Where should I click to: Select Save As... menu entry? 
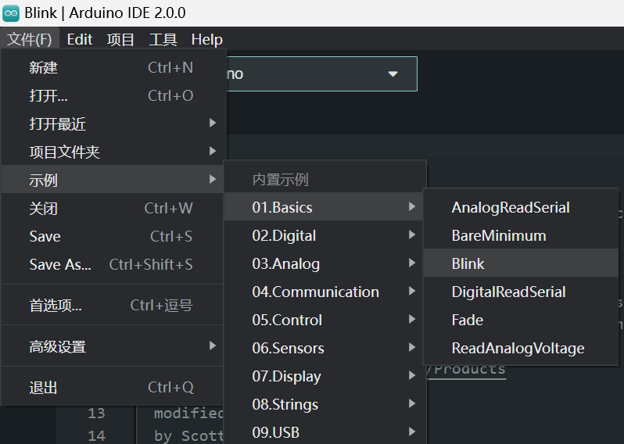click(113, 264)
